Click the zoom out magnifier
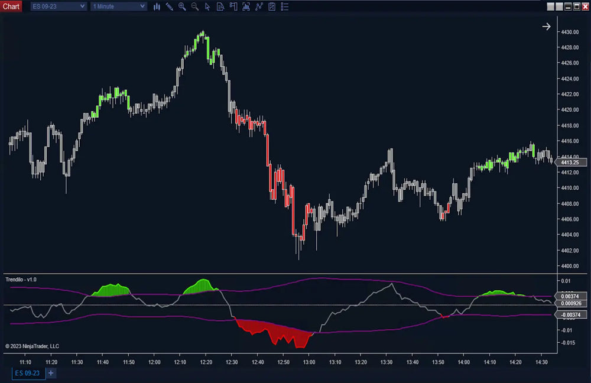 pos(194,7)
